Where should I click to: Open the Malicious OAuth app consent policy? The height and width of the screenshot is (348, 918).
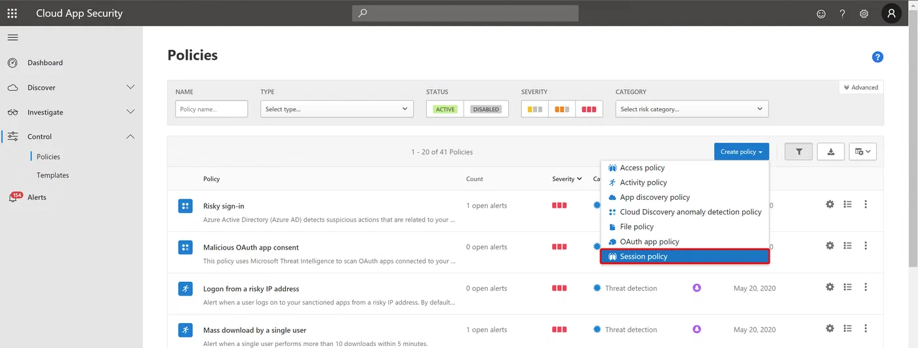[251, 248]
